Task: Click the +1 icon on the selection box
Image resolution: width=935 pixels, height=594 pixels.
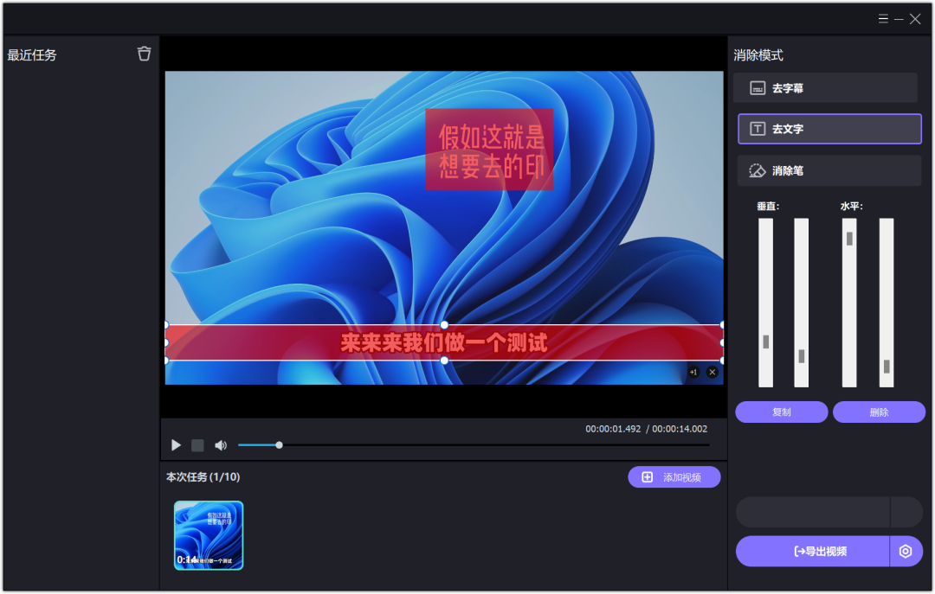Action: pos(693,373)
